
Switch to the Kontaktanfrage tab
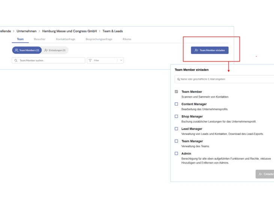point(66,39)
